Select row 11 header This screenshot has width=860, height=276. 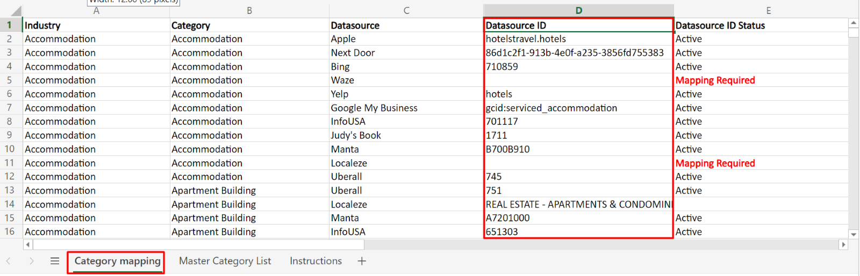tap(10, 163)
